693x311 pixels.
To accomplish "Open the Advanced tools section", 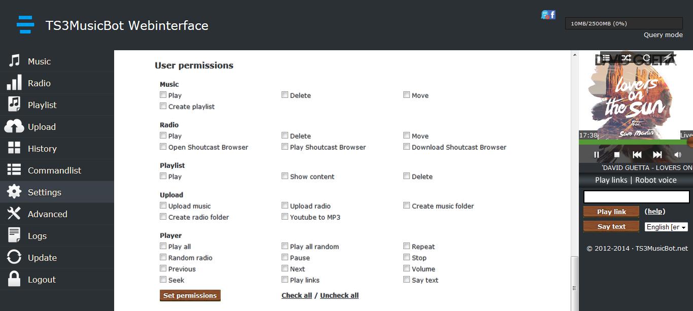I will tap(57, 214).
